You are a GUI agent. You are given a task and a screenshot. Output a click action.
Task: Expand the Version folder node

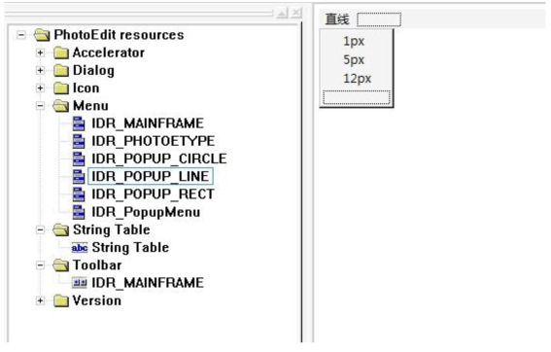[40, 300]
